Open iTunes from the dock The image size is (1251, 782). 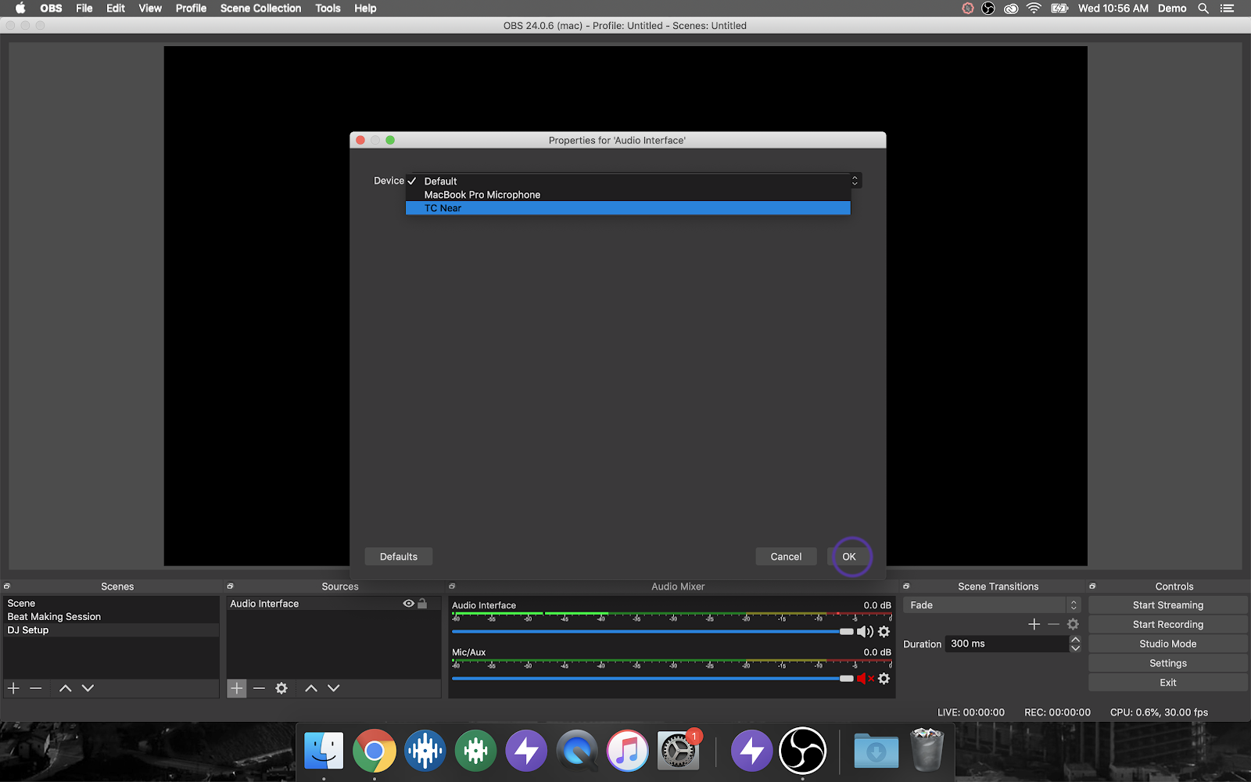point(628,751)
